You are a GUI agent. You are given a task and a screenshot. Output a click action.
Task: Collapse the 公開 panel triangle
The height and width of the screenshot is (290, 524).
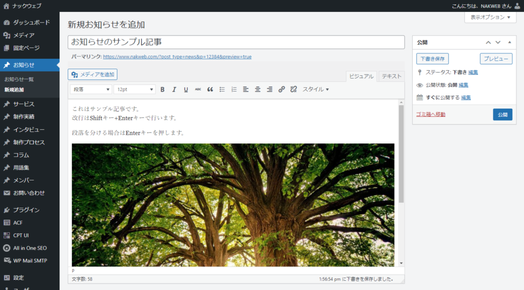pos(510,43)
